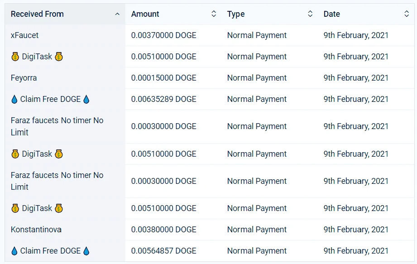The height and width of the screenshot is (264, 417).
Task: Click the date in the 0.00635289 DOGE row
Action: (356, 99)
